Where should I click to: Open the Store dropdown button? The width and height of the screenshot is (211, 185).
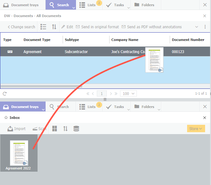pyautogui.click(x=196, y=129)
